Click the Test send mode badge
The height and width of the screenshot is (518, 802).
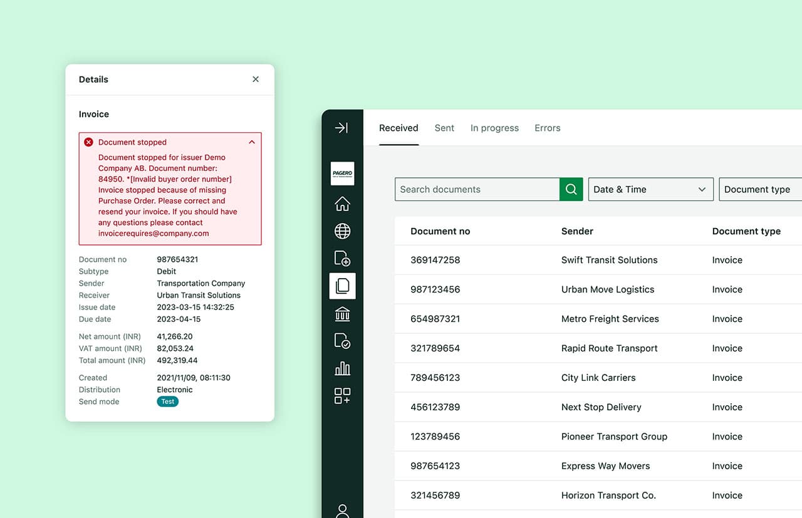point(167,401)
